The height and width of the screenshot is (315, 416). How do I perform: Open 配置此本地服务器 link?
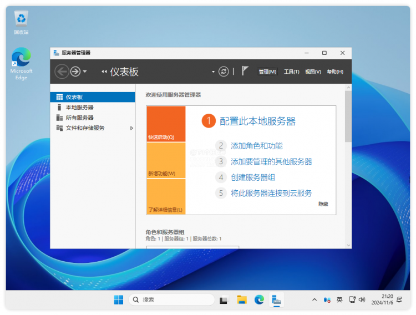click(x=257, y=121)
